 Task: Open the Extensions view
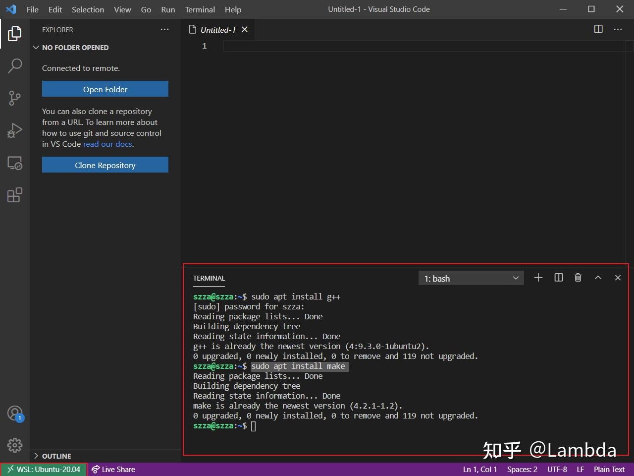pyautogui.click(x=14, y=195)
